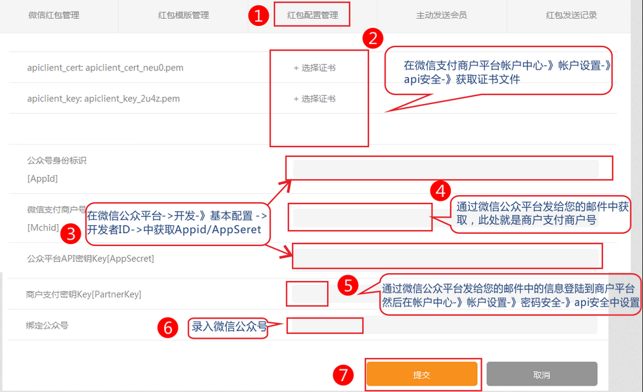643x392 pixels.
Task: Select the 红包配置管理 tab
Action: coord(312,15)
